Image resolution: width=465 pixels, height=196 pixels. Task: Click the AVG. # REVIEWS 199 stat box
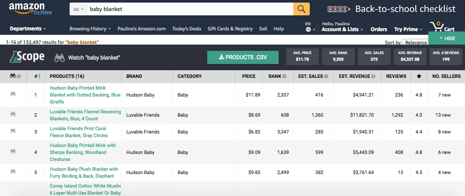click(x=446, y=56)
